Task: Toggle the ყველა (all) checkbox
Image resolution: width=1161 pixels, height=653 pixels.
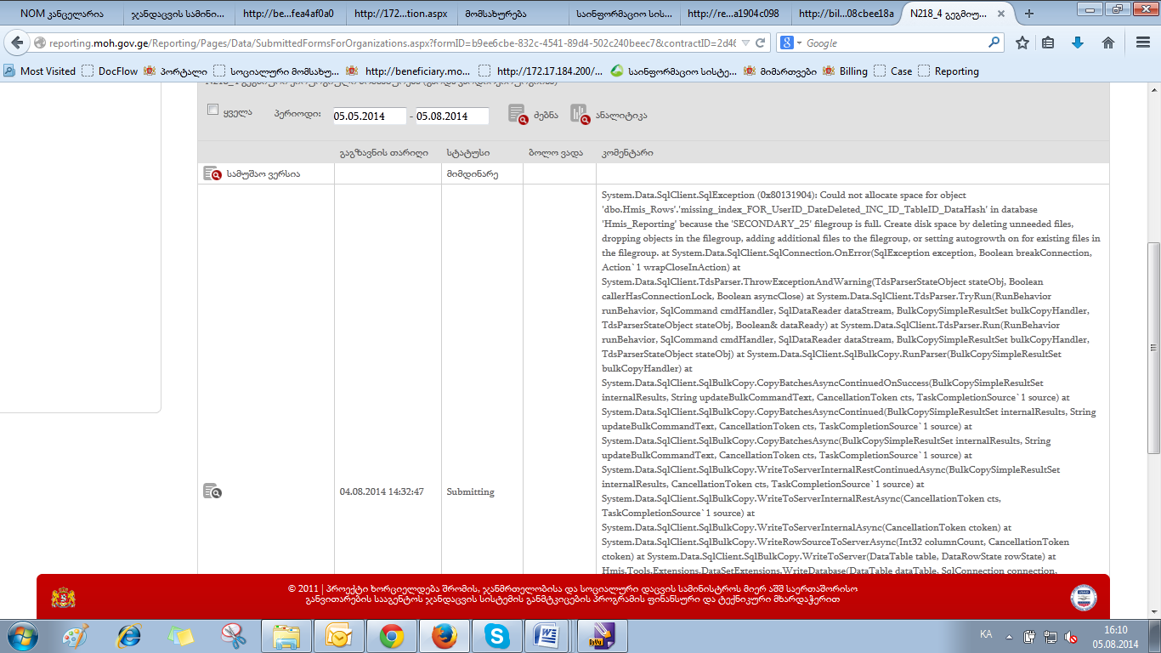Action: (212, 110)
